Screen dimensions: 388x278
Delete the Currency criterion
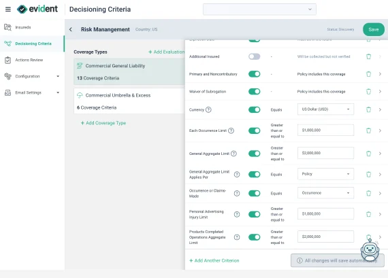click(x=368, y=109)
